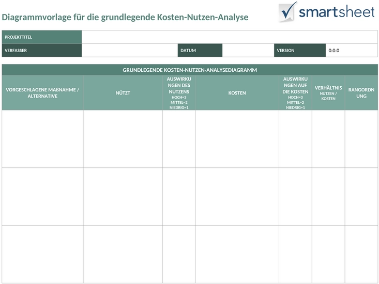Click the NÜTZT column header

click(123, 93)
